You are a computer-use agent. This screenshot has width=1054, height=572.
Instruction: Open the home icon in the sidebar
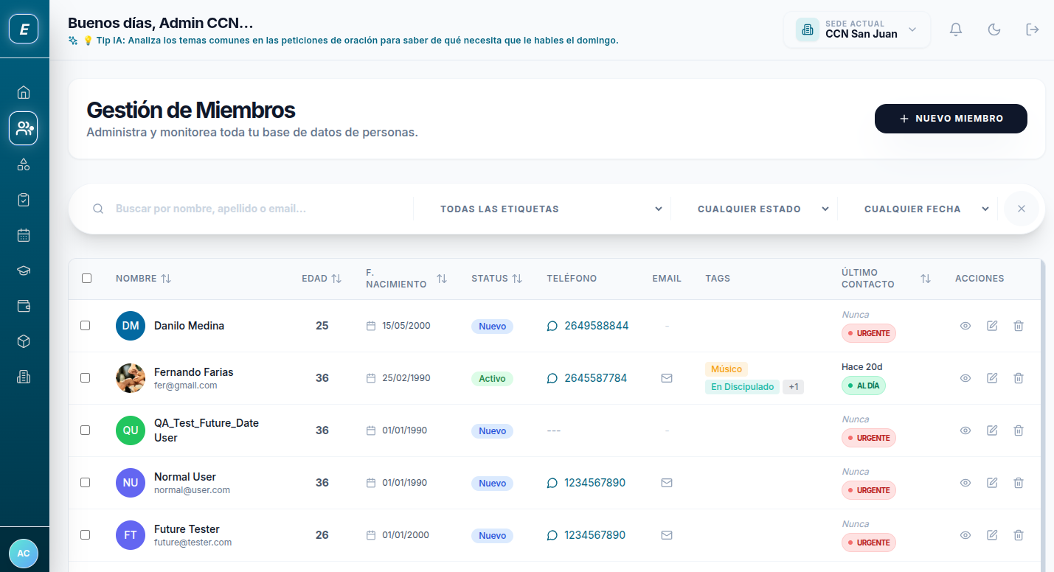[x=24, y=92]
